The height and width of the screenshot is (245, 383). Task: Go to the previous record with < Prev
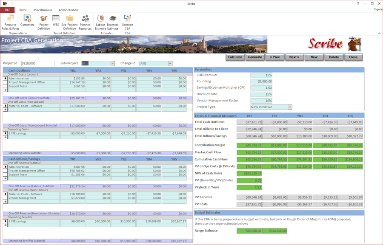click(x=275, y=57)
